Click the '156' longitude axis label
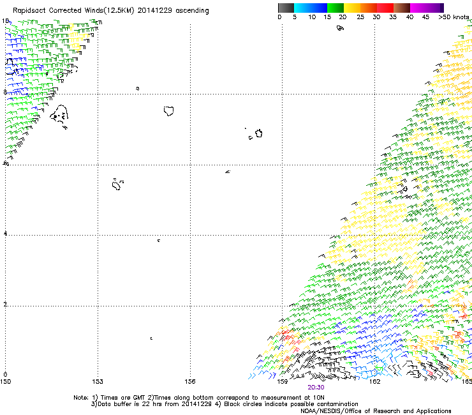The height and width of the screenshot is (415, 472). point(190,382)
